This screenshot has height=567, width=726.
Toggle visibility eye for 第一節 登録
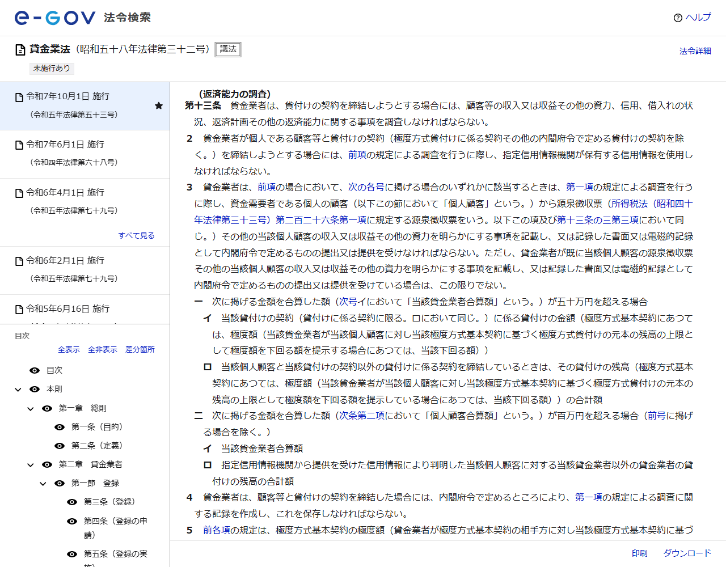(x=60, y=483)
